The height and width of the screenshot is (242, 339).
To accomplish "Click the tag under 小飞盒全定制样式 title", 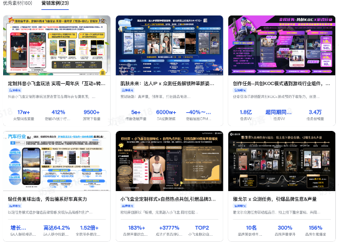I will click(x=128, y=206).
